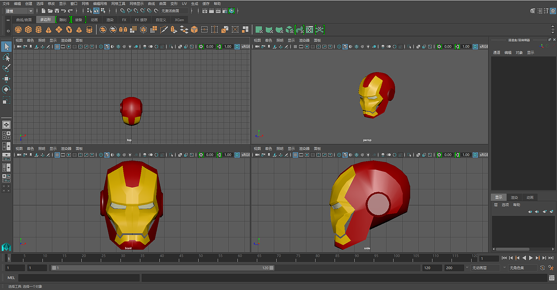The width and height of the screenshot is (557, 290).
Task: Click the planar UV mapping shelf icon
Action: click(259, 30)
